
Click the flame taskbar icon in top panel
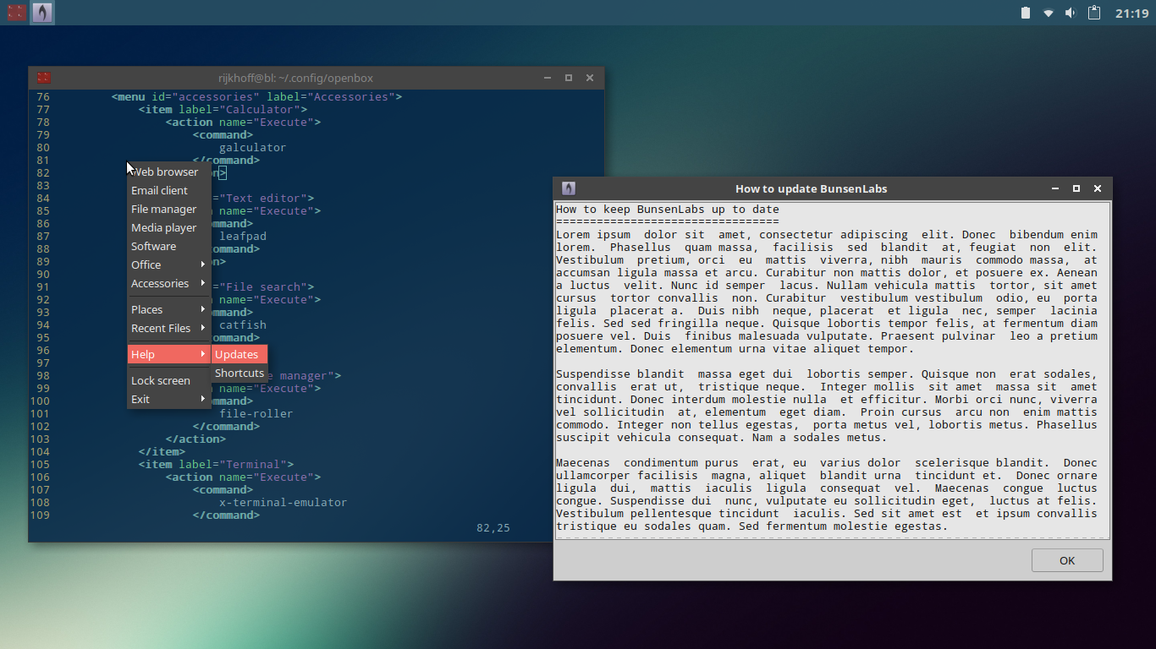click(x=42, y=13)
